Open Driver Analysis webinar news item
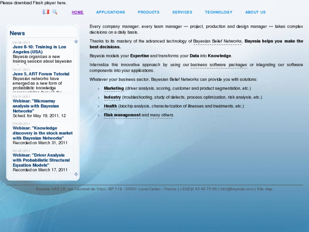 [x=41, y=160]
